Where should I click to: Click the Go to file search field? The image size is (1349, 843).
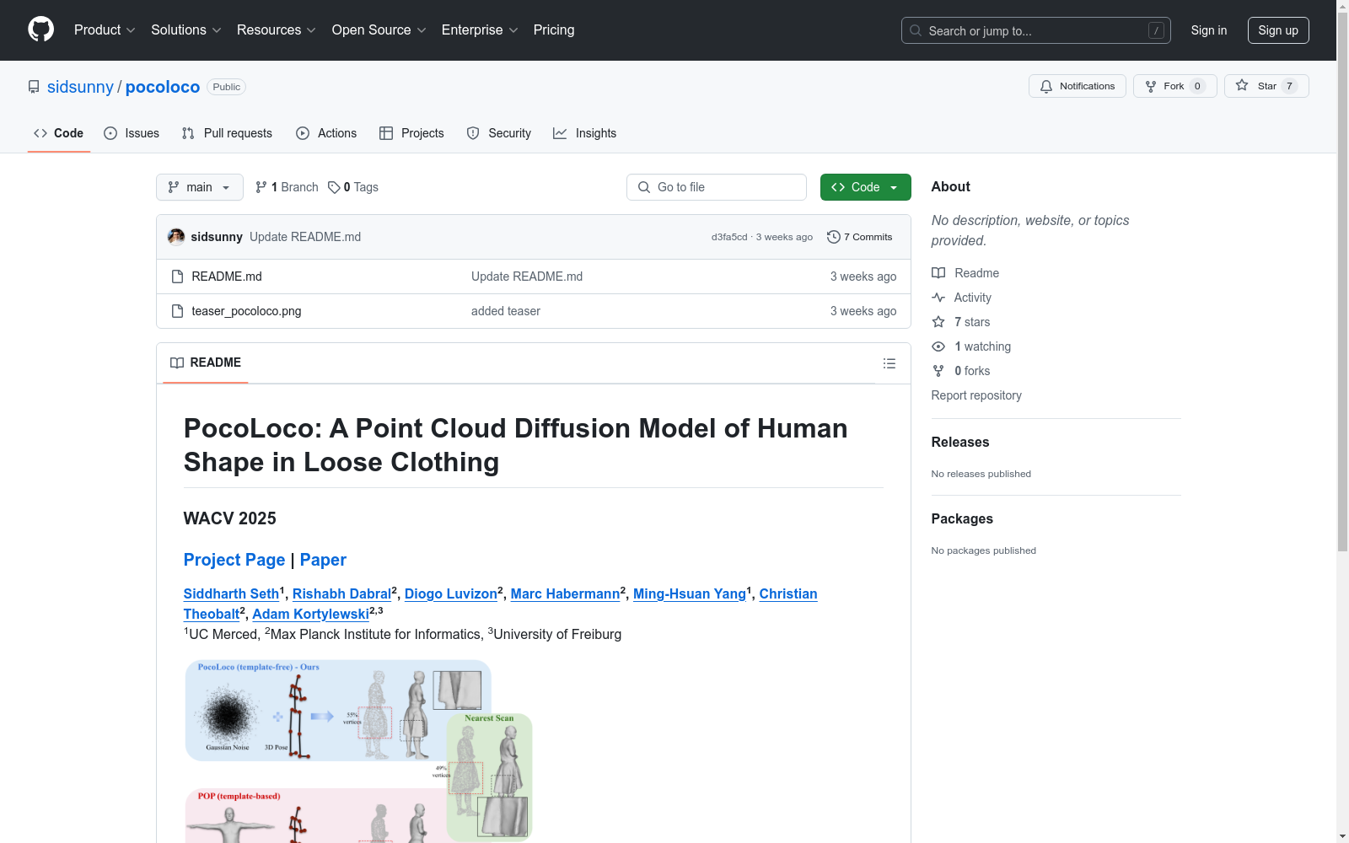717,187
